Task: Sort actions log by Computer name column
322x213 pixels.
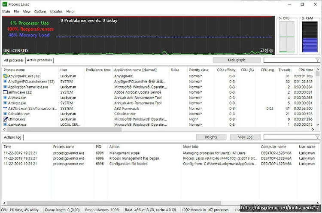Action: point(278,147)
